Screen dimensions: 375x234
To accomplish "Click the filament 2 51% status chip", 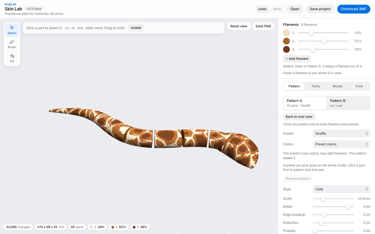I will pos(119,227).
